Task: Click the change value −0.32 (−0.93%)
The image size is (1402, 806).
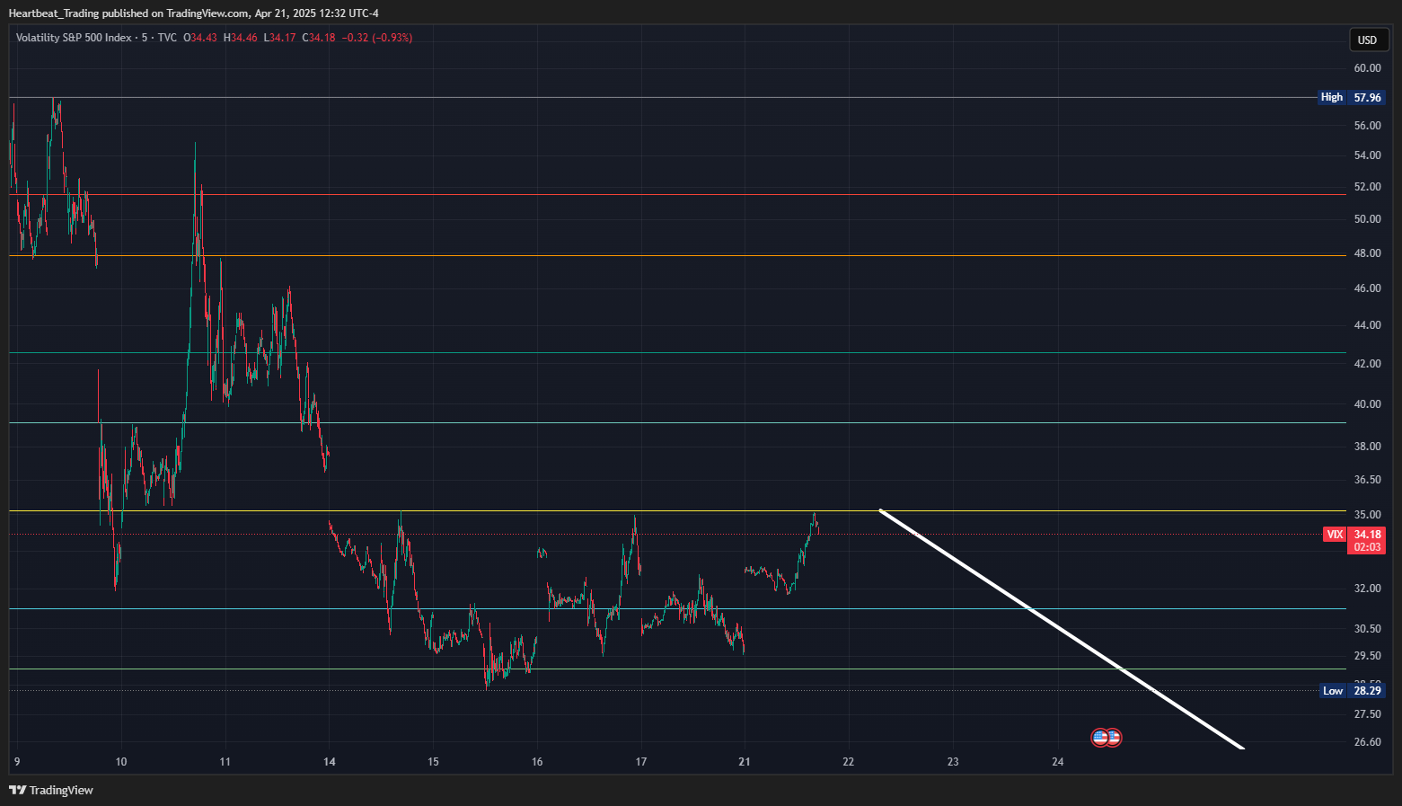Action: pyautogui.click(x=377, y=38)
